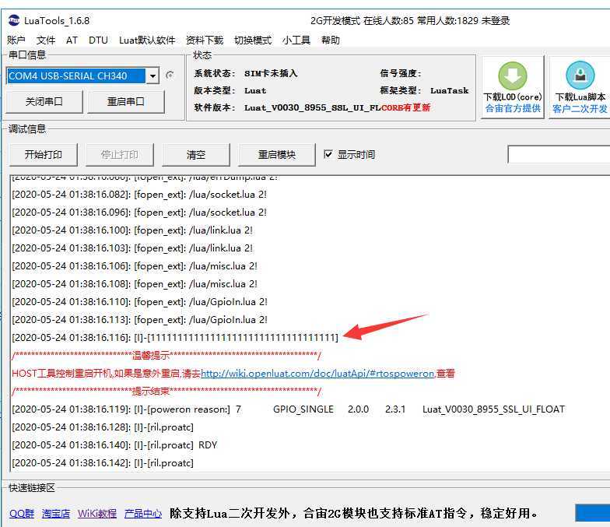Image resolution: width=610 pixels, height=527 pixels.
Task: Click the Luat_V0030_8955_SSL_UI_FL software version text
Action: coord(313,107)
